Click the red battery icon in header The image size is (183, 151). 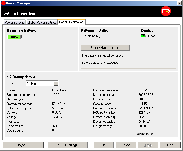[x=166, y=11]
